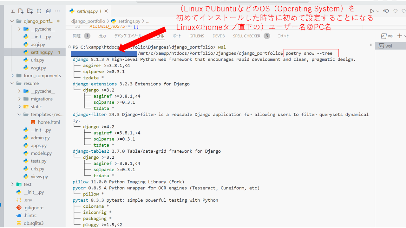The width and height of the screenshot is (406, 228).
Task: Switch to the ポート panel tab
Action: tap(177, 36)
